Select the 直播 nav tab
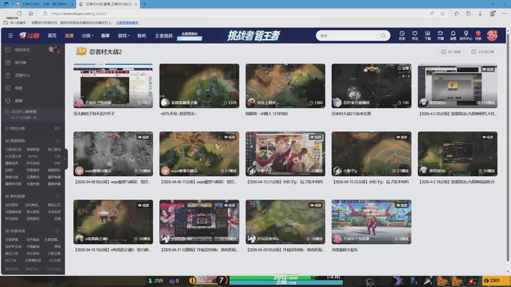511x287 pixels. coord(69,36)
